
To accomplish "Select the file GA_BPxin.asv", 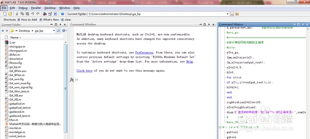I will coord(18,71).
